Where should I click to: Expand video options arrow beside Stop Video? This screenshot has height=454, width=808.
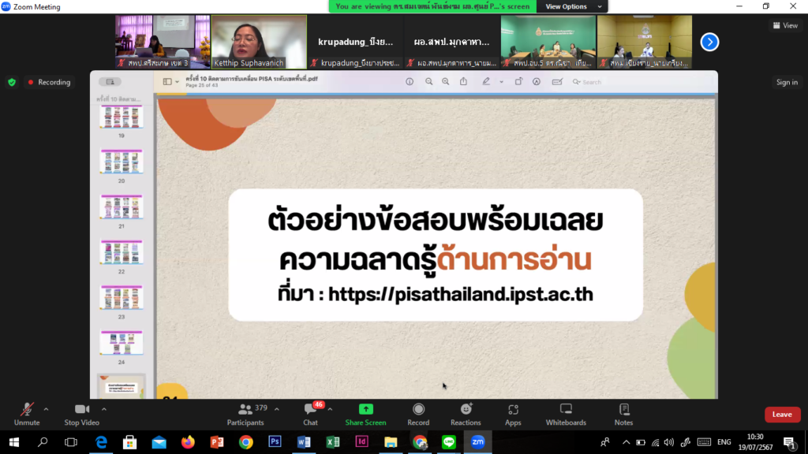pyautogui.click(x=104, y=409)
